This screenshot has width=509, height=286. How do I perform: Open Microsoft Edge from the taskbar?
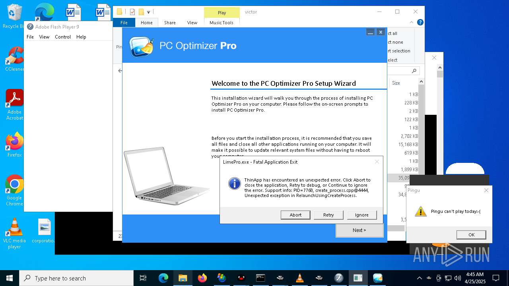coord(163,278)
